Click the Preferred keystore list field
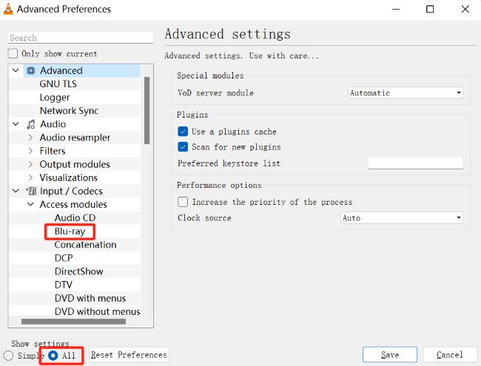 point(416,163)
